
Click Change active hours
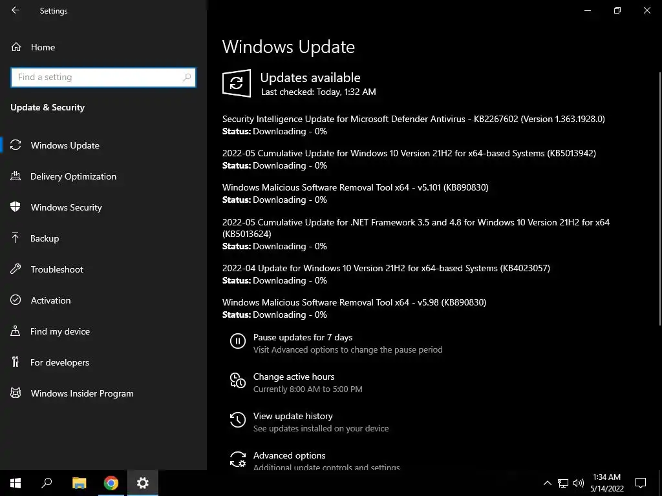[294, 377]
